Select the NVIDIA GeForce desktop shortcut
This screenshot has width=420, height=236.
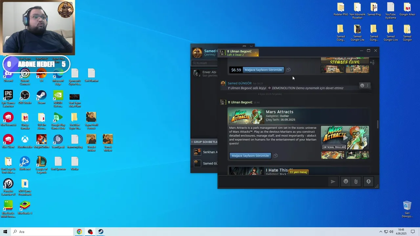tap(58, 99)
